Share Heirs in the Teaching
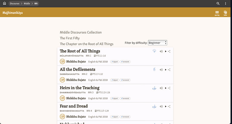The image size is (232, 124). [x=169, y=88]
